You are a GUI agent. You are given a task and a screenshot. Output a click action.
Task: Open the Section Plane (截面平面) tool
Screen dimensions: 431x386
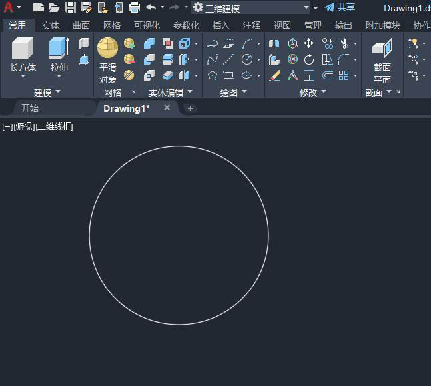[x=382, y=61]
